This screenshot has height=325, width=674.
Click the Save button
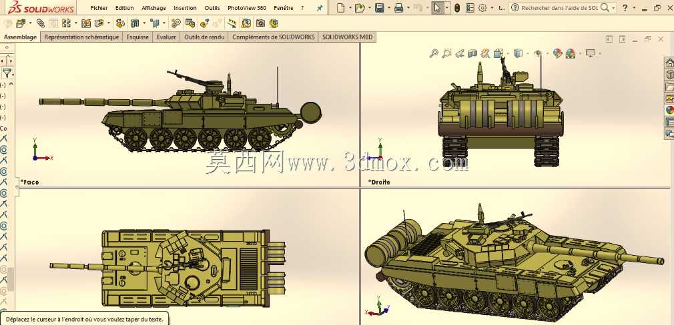[379, 8]
